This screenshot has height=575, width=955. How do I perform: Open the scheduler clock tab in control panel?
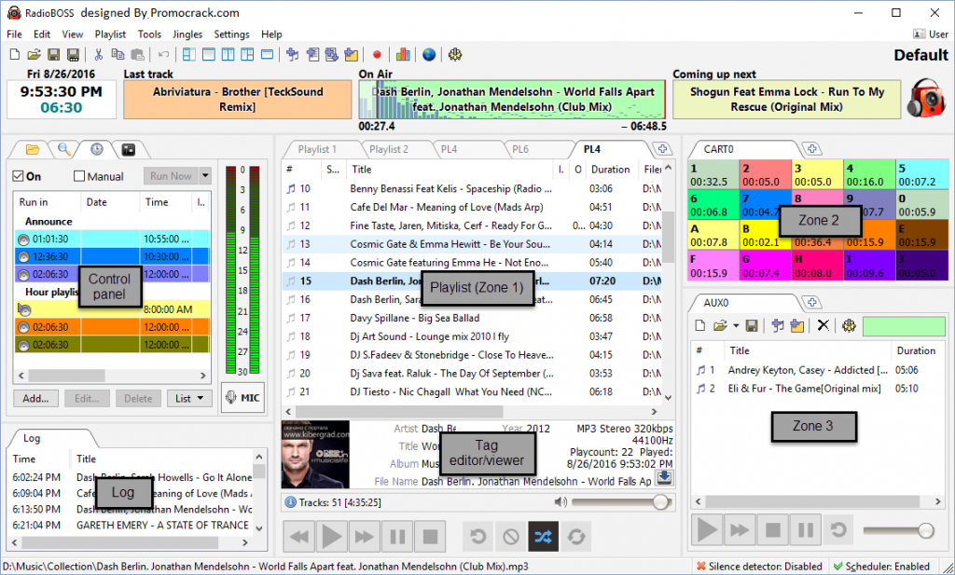tap(97, 148)
